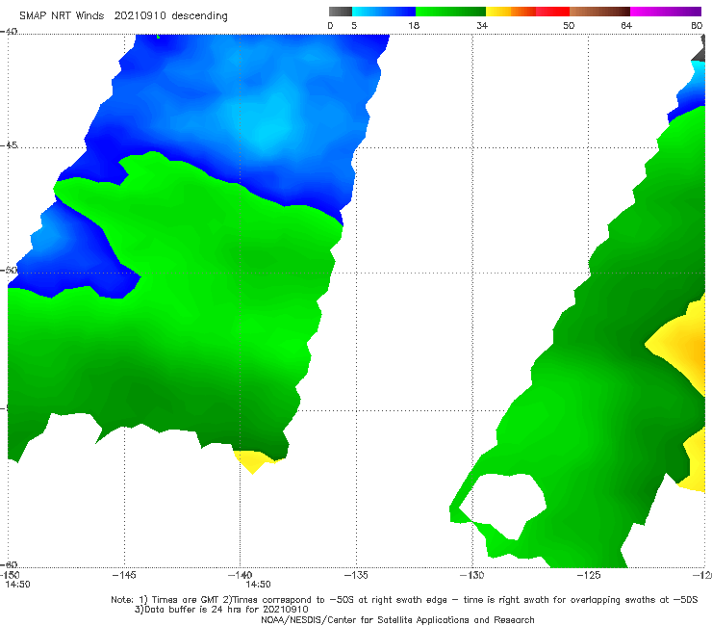Screen dimensions: 712x626
Task: Click the brown segment of the color bar
Action: tap(599, 12)
